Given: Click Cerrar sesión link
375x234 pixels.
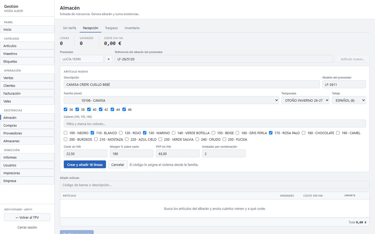Looking at the screenshot, I should coord(27,227).
